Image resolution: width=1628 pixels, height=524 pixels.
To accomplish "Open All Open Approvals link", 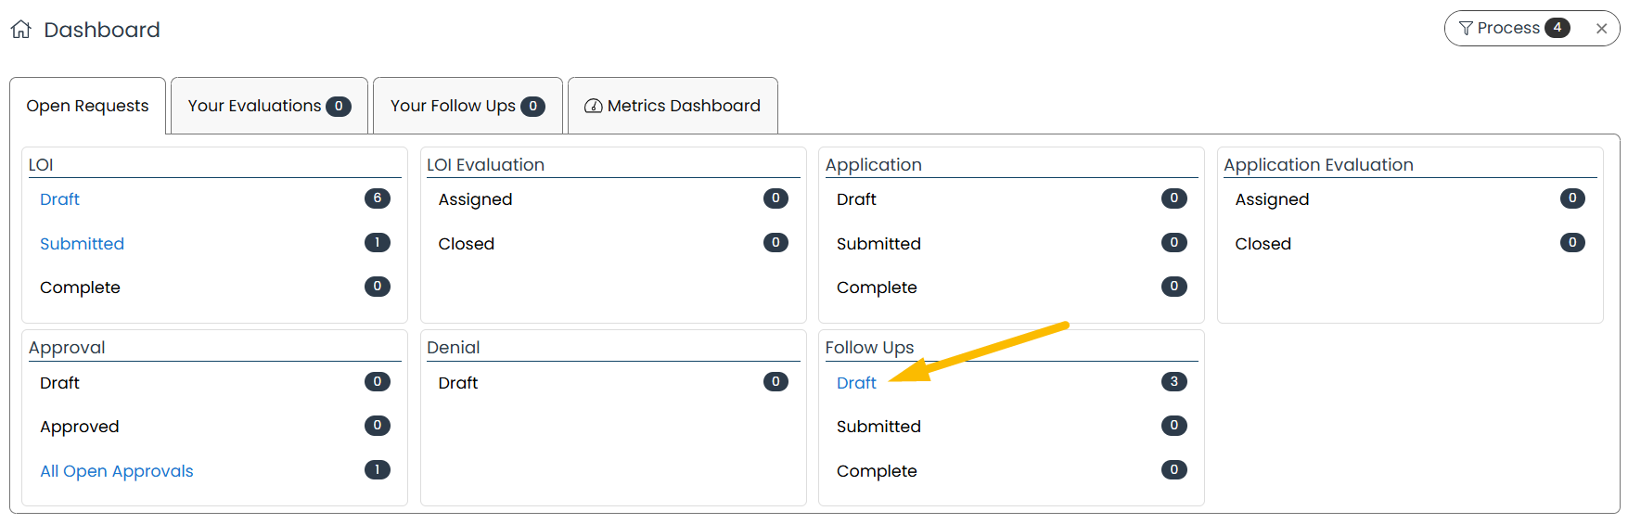I will pos(117,471).
